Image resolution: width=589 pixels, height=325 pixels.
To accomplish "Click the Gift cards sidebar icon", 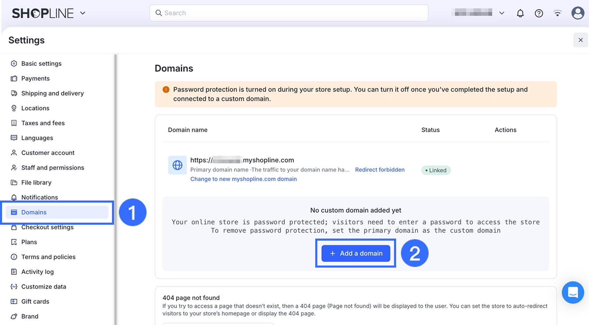I will point(14,301).
